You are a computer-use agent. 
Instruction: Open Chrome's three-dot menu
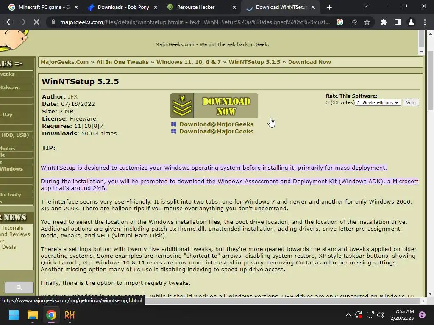tap(425, 22)
